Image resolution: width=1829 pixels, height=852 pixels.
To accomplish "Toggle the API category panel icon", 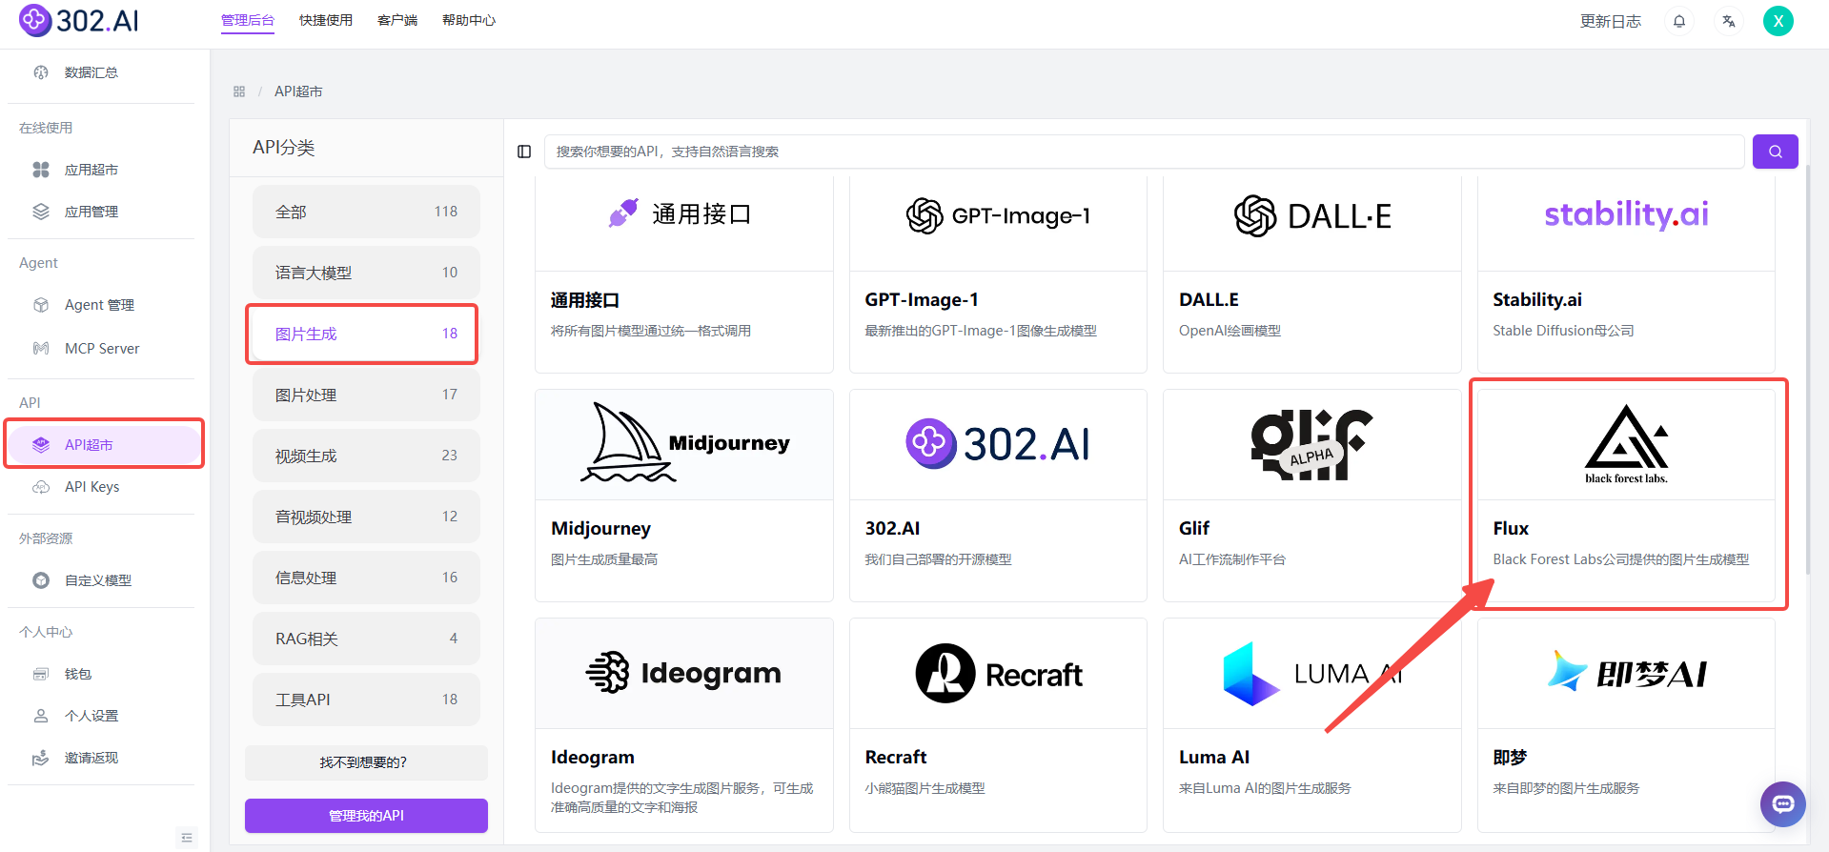I will (524, 152).
